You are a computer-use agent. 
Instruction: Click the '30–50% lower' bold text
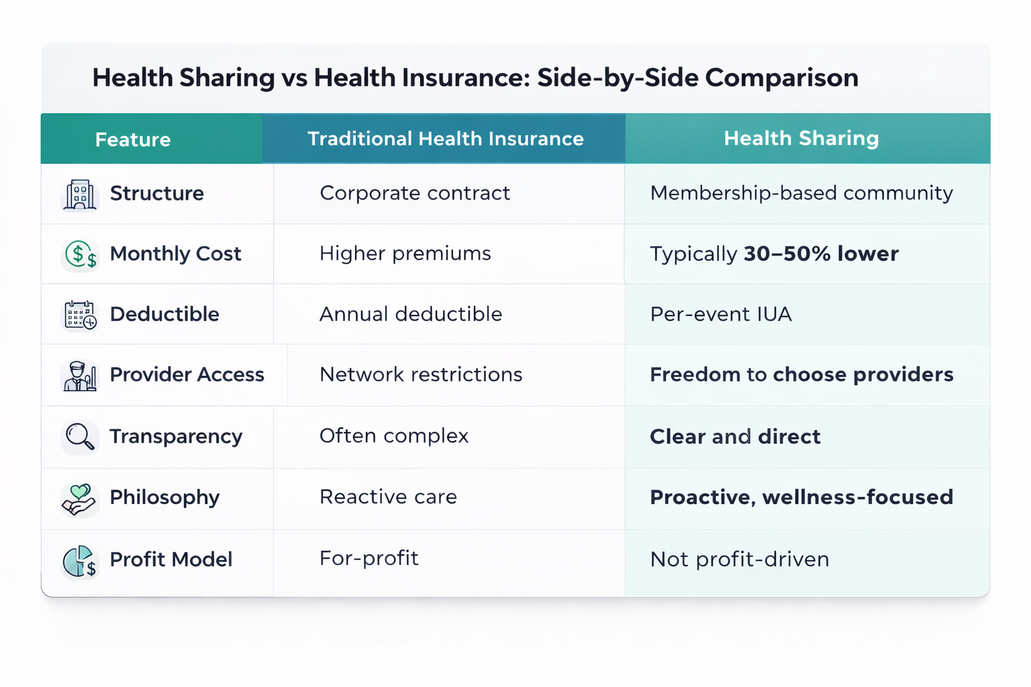pos(821,254)
